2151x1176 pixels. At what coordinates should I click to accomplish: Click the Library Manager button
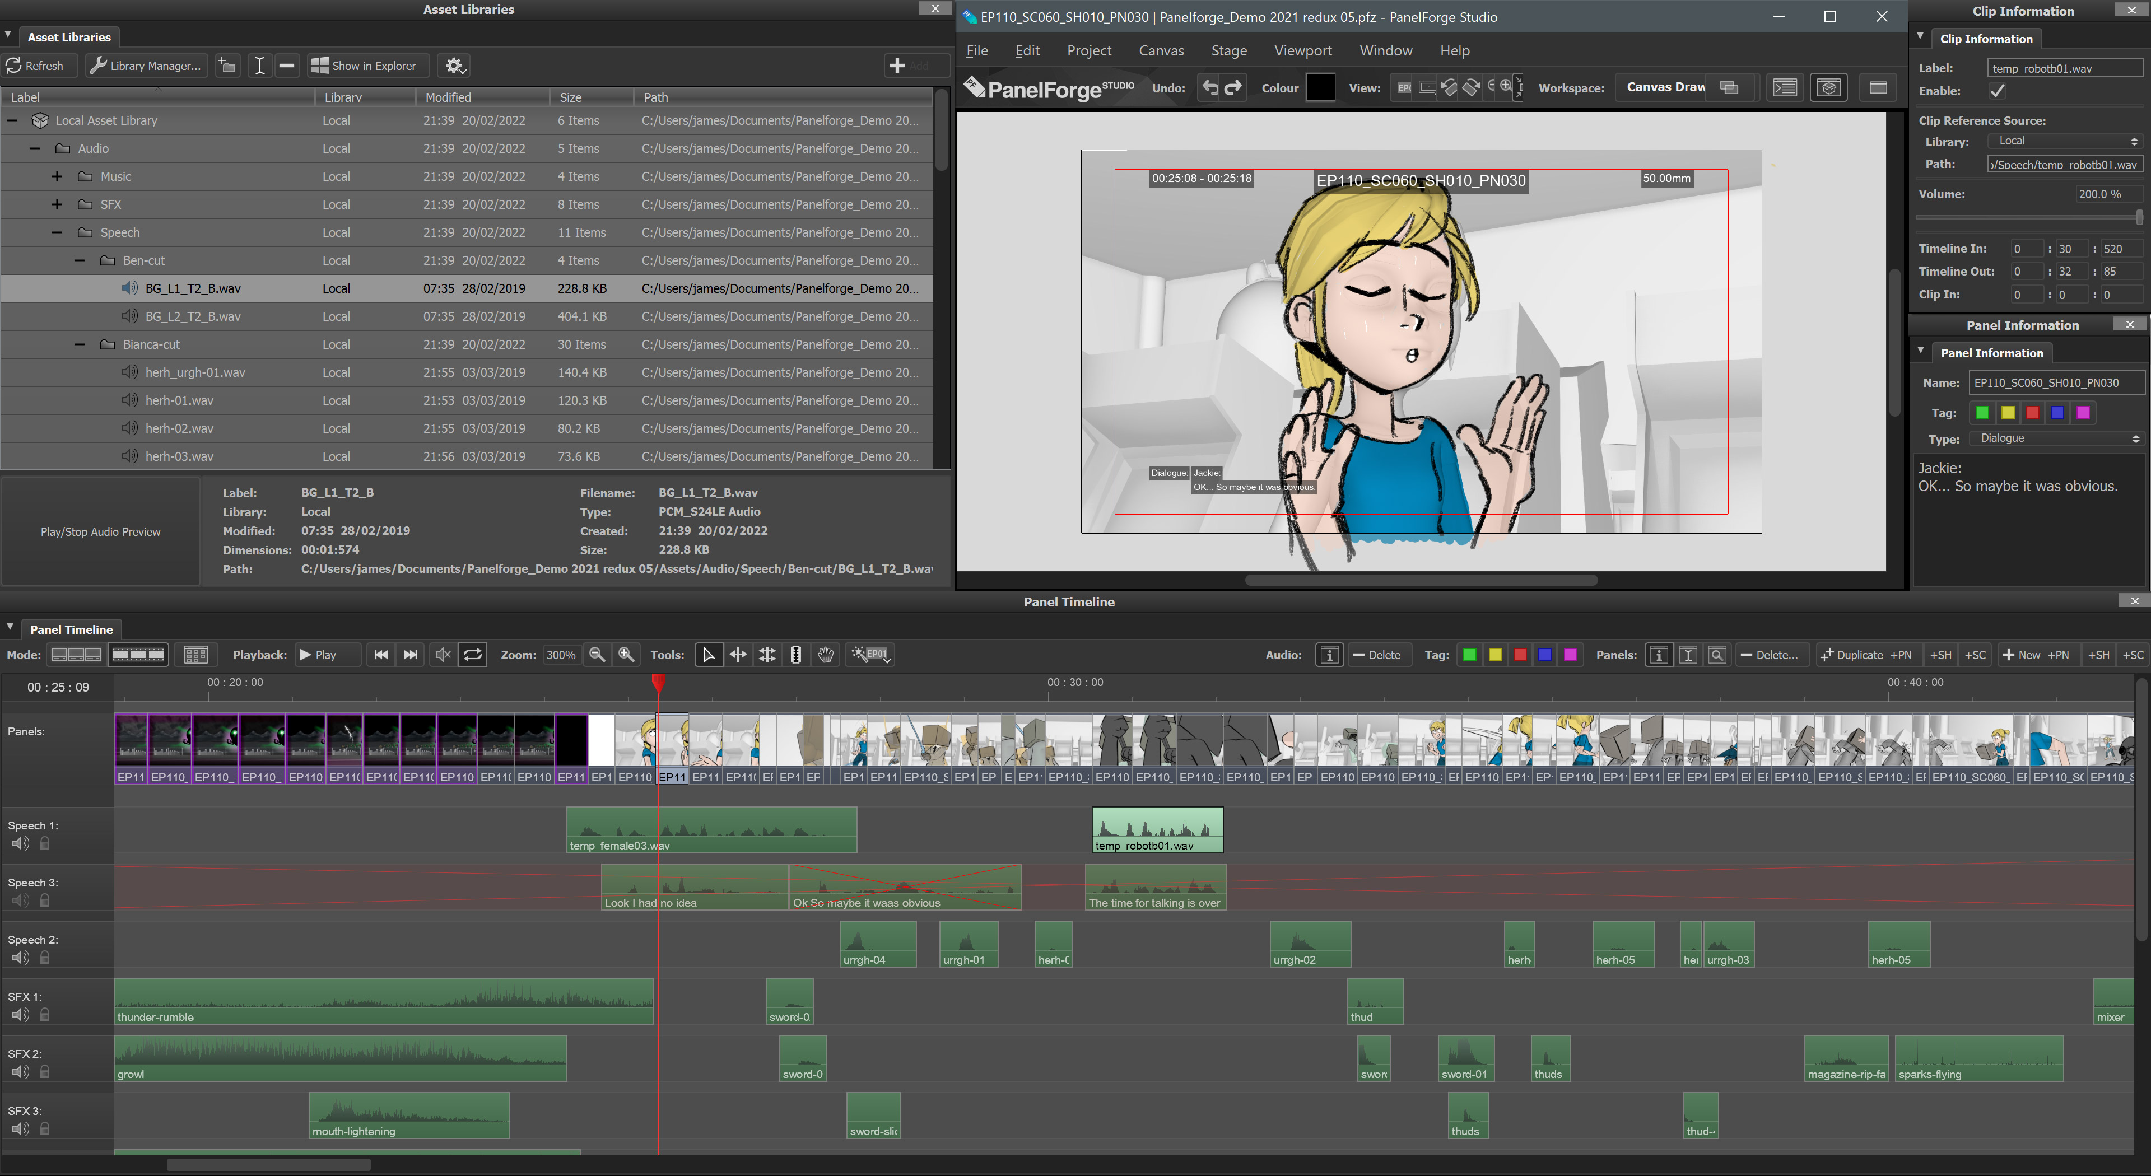pyautogui.click(x=147, y=66)
